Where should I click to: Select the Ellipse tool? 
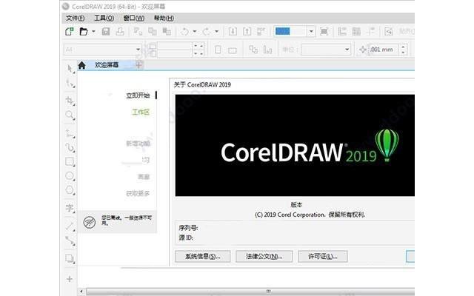pyautogui.click(x=70, y=176)
